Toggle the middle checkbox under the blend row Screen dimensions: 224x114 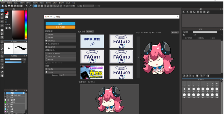197,38
